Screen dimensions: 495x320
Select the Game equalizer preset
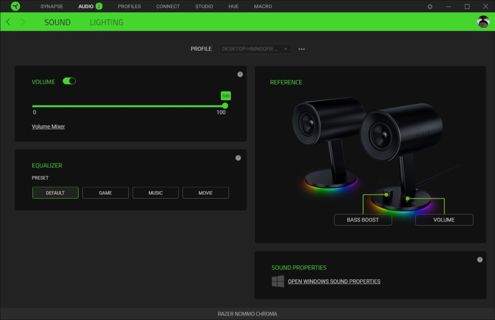coord(105,193)
